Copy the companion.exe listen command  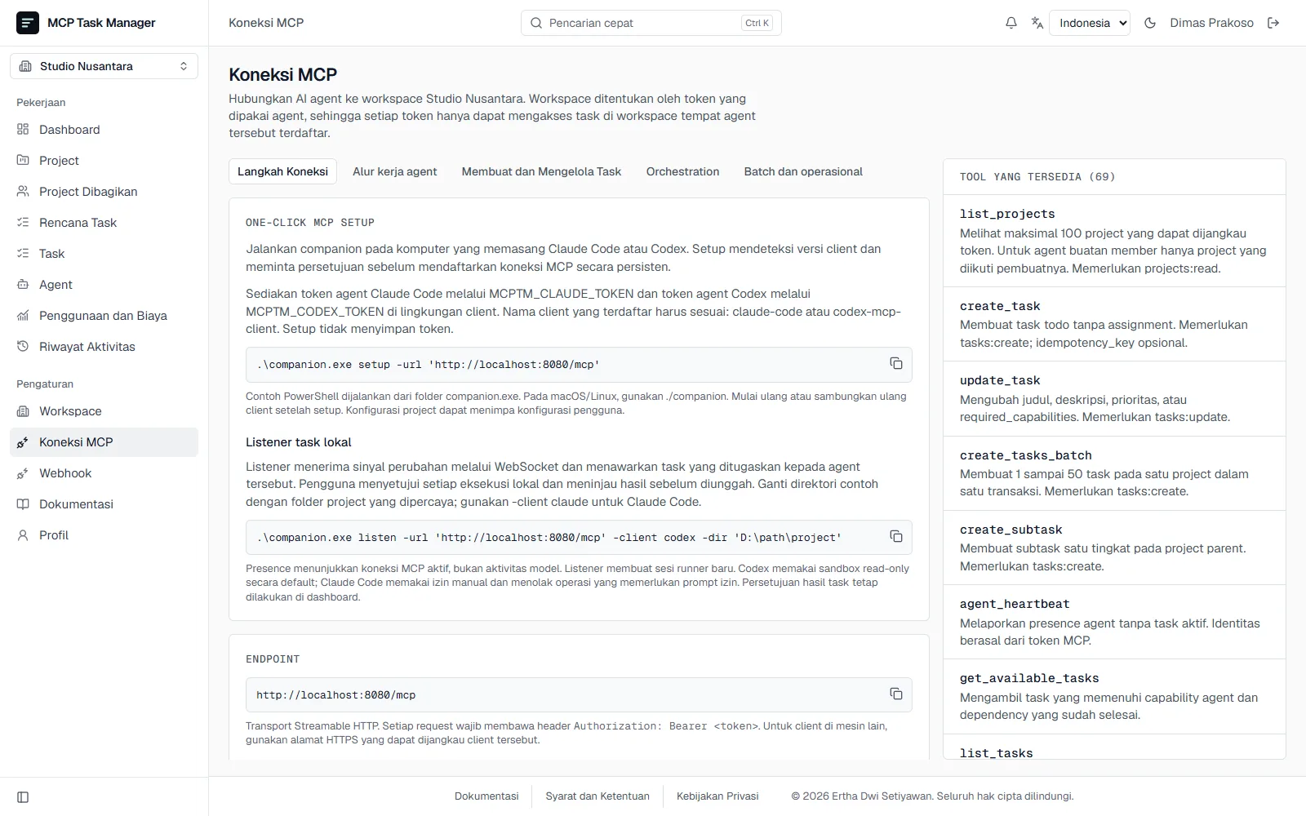(x=896, y=537)
